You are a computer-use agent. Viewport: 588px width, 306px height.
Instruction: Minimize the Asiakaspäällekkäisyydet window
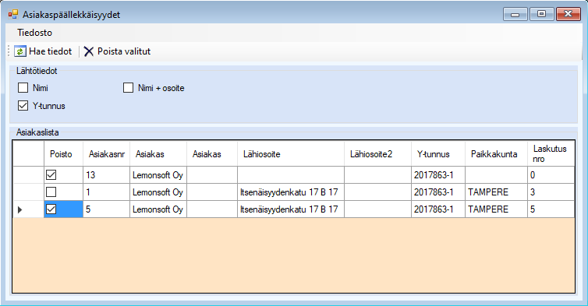[x=515, y=14]
